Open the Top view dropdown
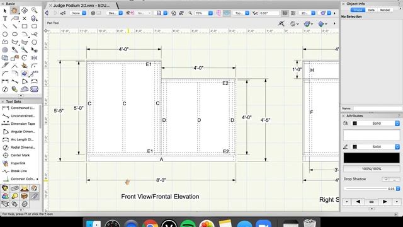Image resolution: width=403 pixels, height=227 pixels. [241, 13]
